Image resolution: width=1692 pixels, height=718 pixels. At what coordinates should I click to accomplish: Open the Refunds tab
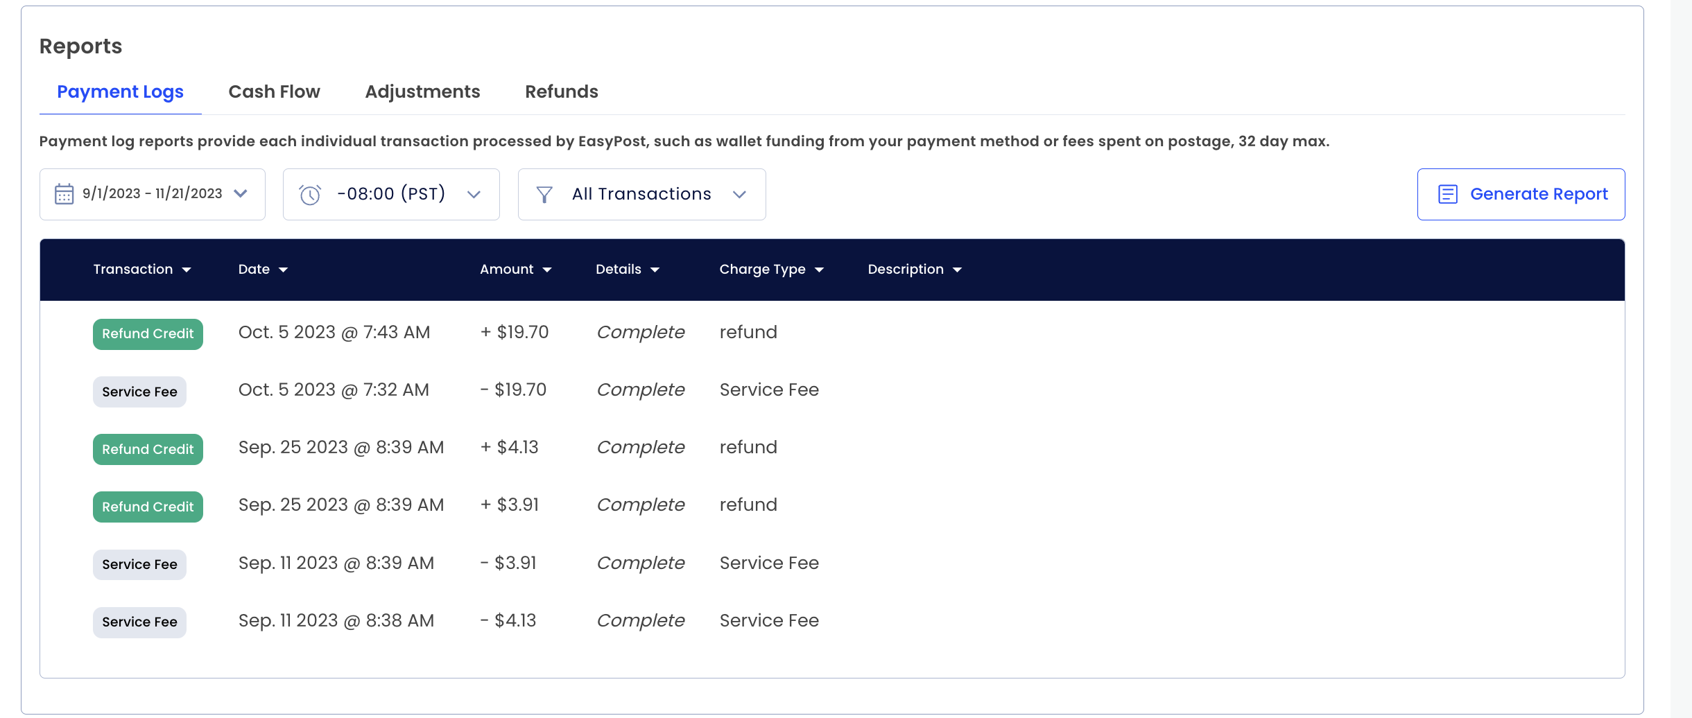pos(562,91)
